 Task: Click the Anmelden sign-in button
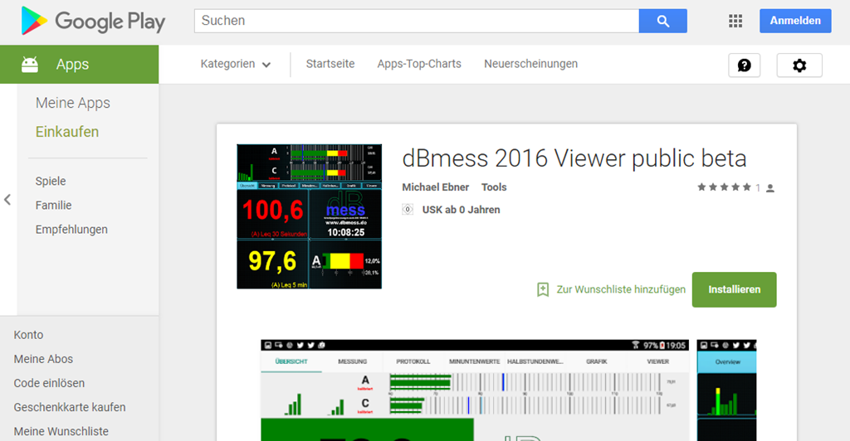click(x=794, y=21)
